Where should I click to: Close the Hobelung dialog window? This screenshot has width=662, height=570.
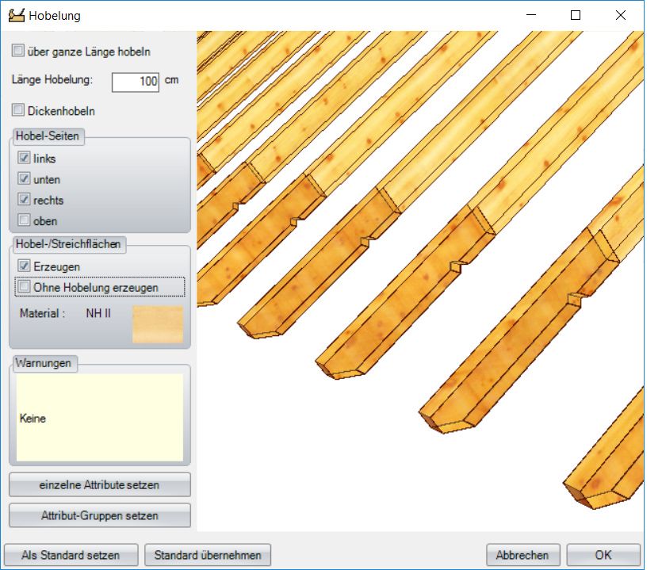pyautogui.click(x=621, y=15)
